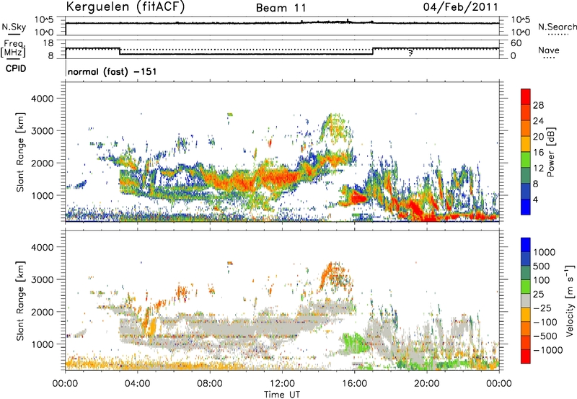Image resolution: width=577 pixels, height=399 pixels.
Task: Click the solid line sample under N.Sky
Action: [x=14, y=35]
